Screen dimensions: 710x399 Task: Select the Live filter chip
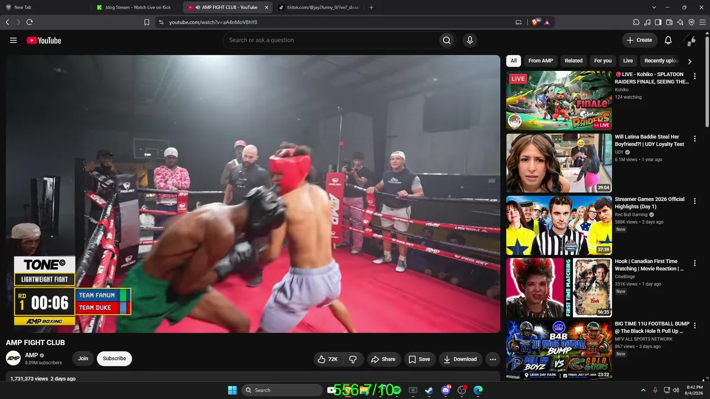pos(628,61)
